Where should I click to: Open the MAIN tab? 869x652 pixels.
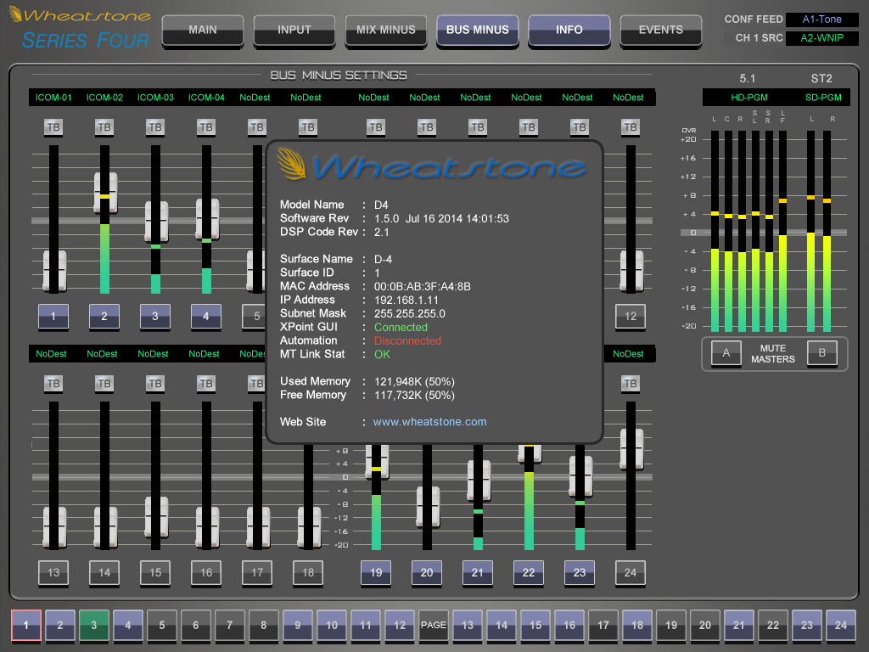point(202,30)
